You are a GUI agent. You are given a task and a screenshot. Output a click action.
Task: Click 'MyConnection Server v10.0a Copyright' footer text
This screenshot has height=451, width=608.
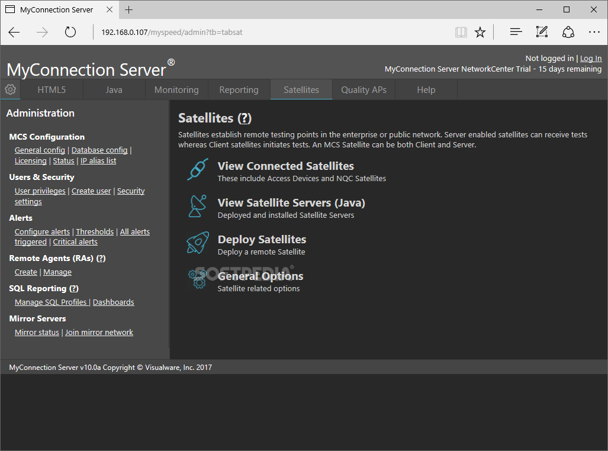[x=111, y=367]
